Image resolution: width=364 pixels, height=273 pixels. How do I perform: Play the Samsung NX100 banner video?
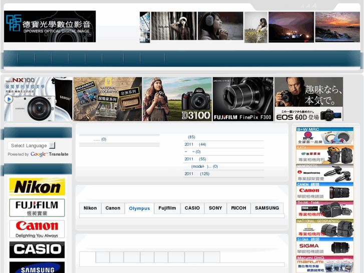(x=9, y=99)
